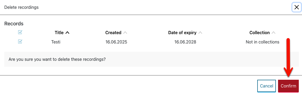Sort by the Date of expiry header text
The width and height of the screenshot is (302, 96).
182,33
